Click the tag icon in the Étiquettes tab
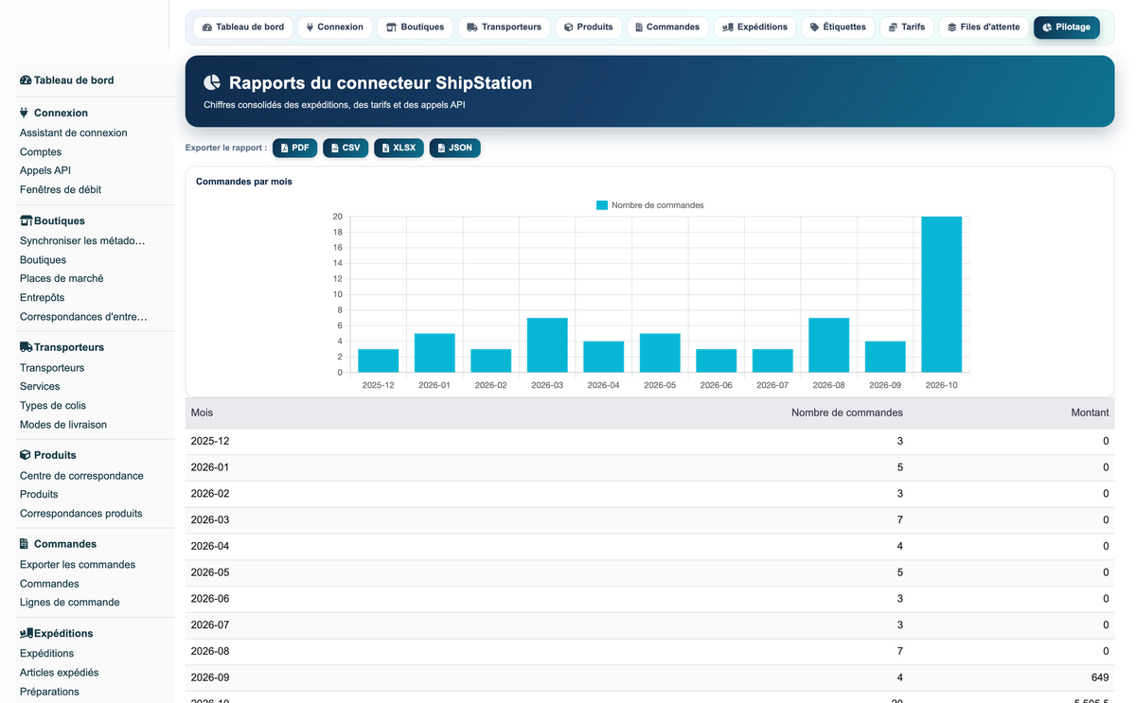The width and height of the screenshot is (1136, 703). (815, 27)
